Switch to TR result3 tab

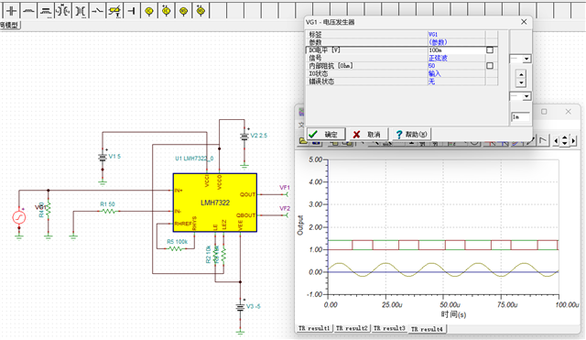pyautogui.click(x=389, y=328)
